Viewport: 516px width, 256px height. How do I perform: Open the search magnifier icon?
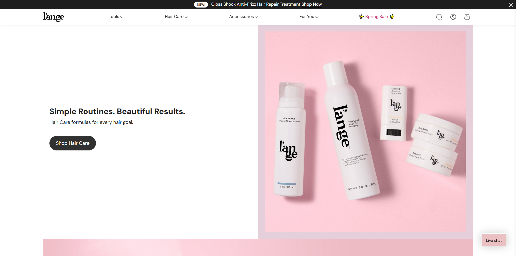click(439, 17)
